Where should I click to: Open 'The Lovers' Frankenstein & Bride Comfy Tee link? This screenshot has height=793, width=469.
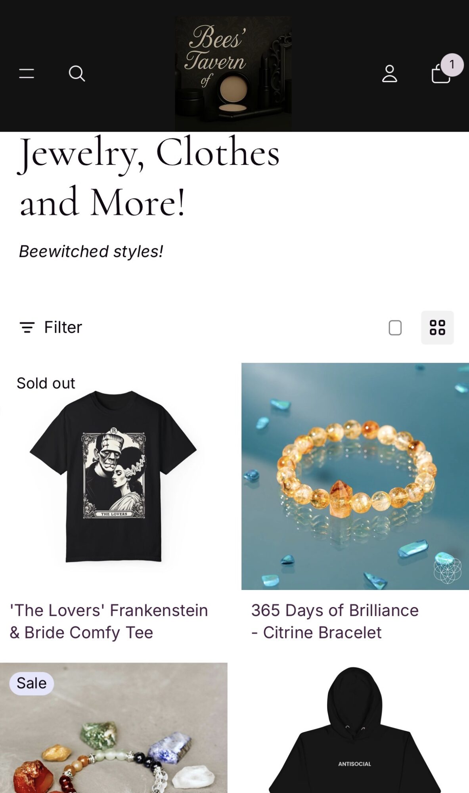tap(109, 621)
